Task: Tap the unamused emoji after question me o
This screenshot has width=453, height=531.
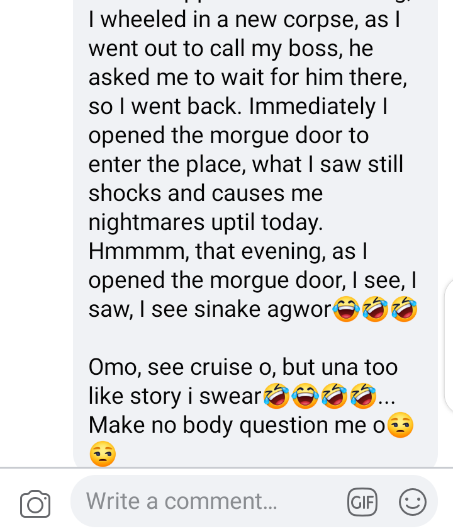Action: point(400,425)
